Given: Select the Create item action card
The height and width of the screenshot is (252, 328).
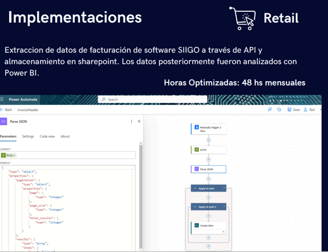Looking at the screenshot, I should point(209,228).
